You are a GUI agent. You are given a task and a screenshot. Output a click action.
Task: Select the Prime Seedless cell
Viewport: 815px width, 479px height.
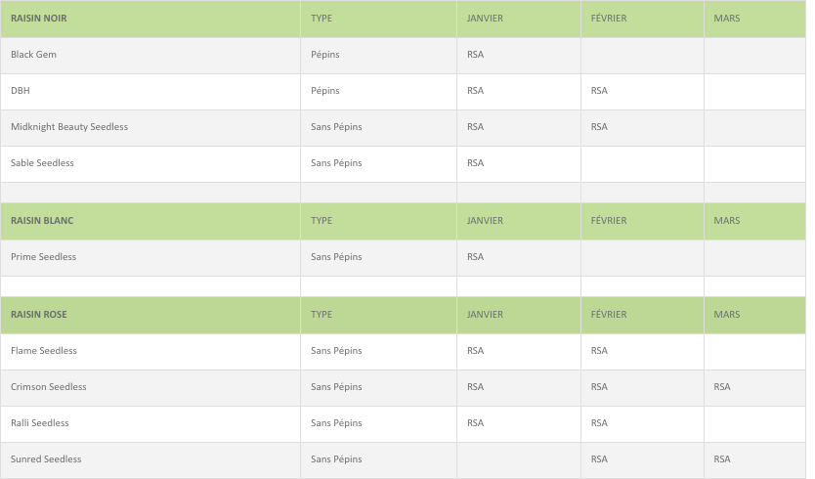pos(150,257)
